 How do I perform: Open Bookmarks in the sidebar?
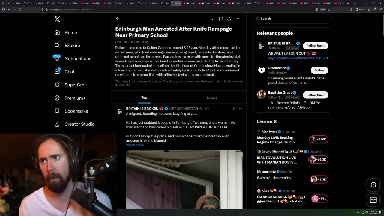click(x=71, y=111)
